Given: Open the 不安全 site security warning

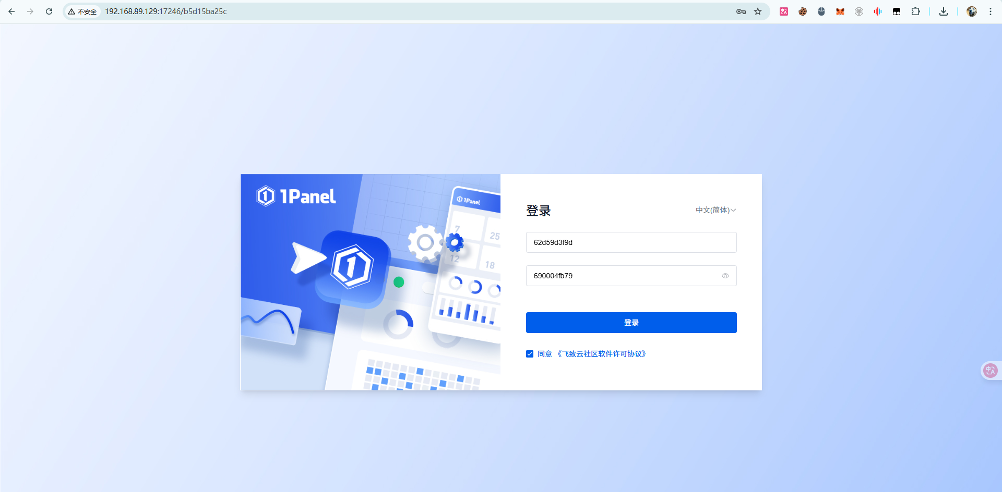Looking at the screenshot, I should coord(82,11).
